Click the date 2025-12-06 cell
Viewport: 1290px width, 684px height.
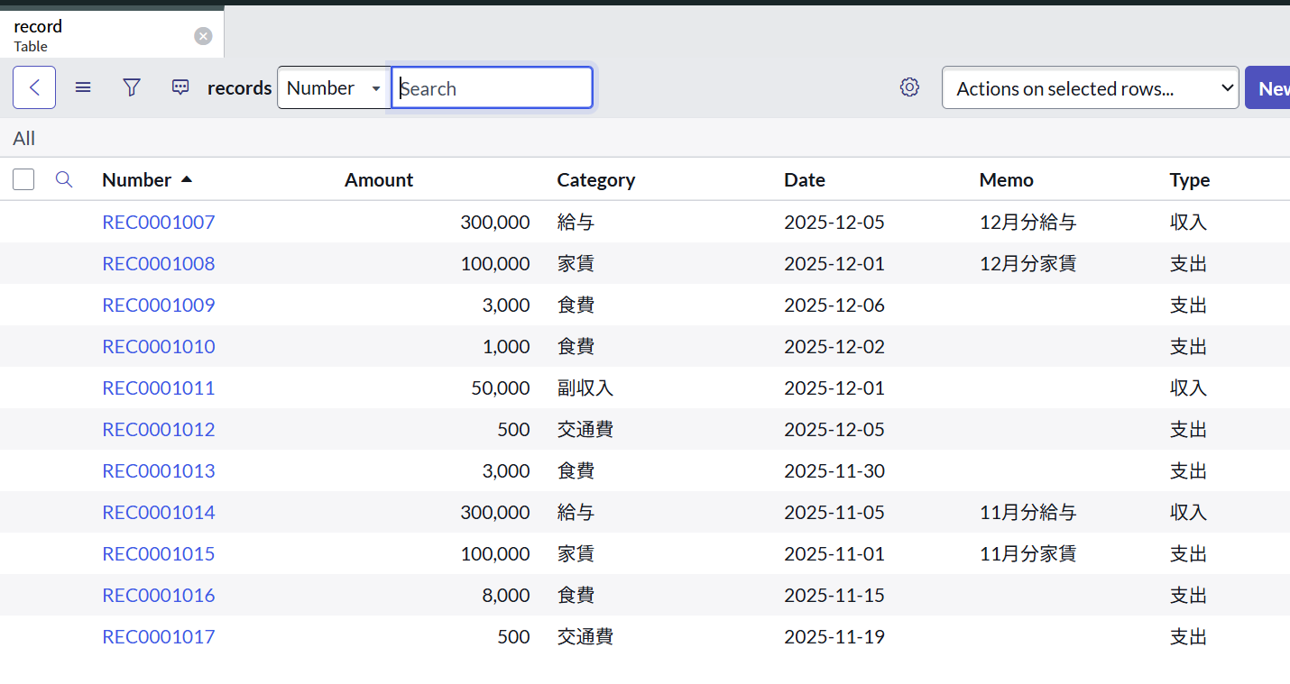point(834,305)
